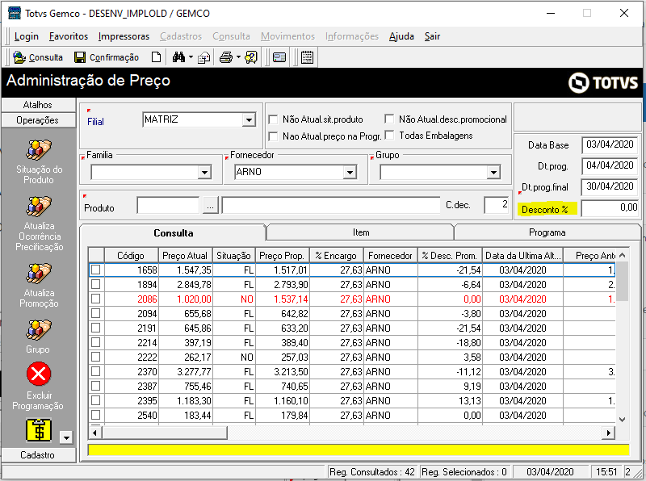Check the row checkbox for código 1894

click(95, 284)
